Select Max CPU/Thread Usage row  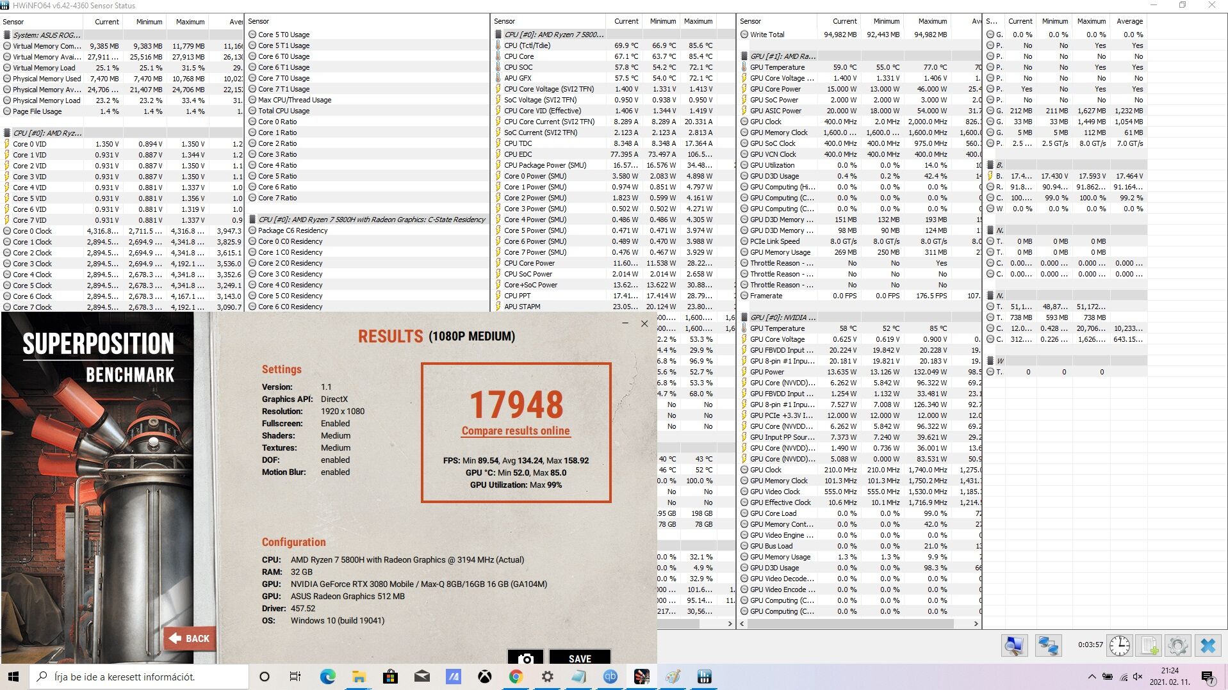(x=368, y=100)
